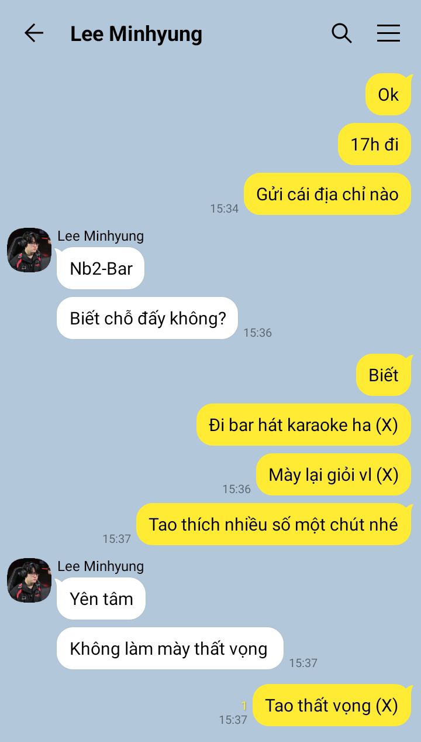Tap the 'Biết' reply bubble
The width and height of the screenshot is (421, 742).
pyautogui.click(x=384, y=375)
